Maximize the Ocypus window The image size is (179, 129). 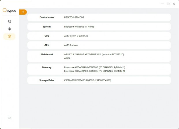coord(168,4)
